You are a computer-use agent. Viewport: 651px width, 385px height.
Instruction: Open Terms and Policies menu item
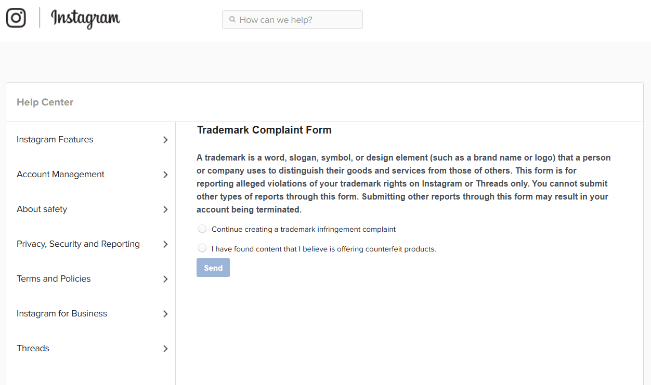click(x=91, y=279)
